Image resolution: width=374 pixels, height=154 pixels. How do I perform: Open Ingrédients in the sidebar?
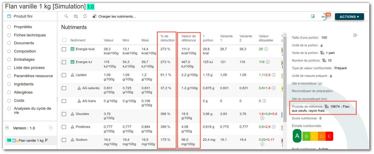24,84
